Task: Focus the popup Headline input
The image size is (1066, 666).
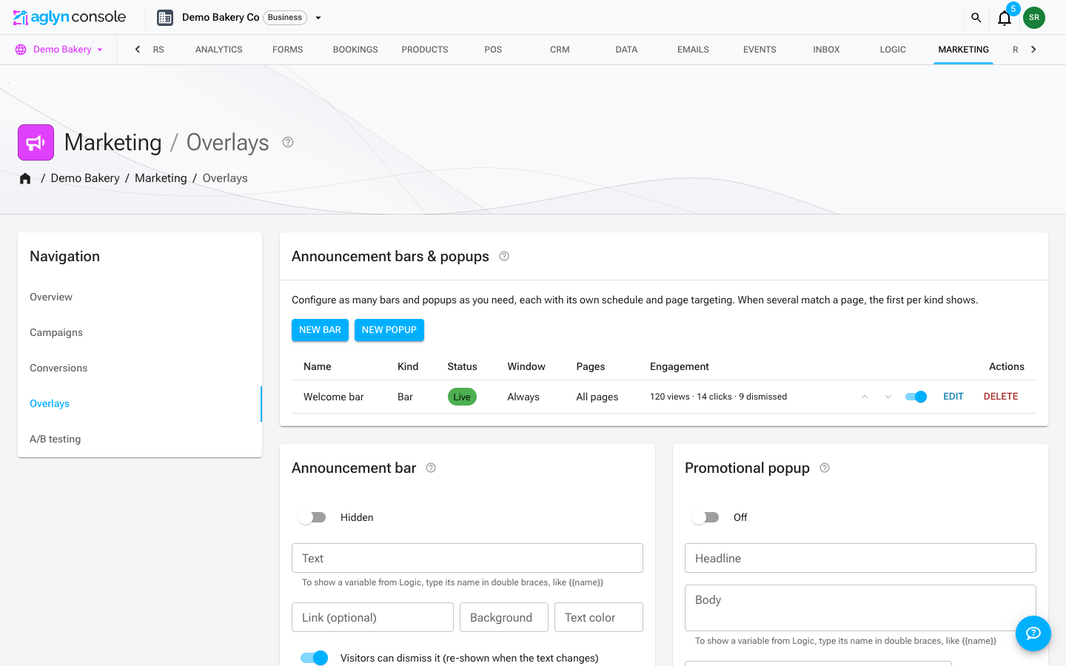Action: [x=860, y=558]
